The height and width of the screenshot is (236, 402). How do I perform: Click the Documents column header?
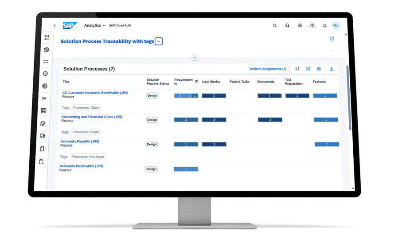click(266, 82)
